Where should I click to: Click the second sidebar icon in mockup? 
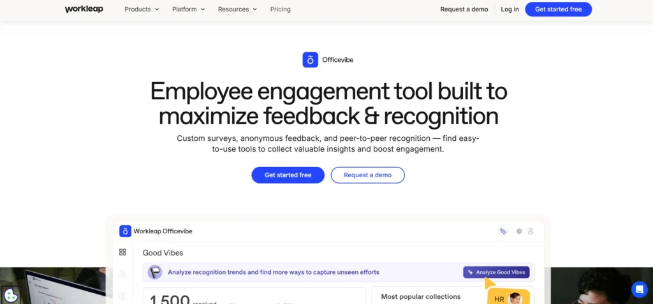click(x=122, y=274)
